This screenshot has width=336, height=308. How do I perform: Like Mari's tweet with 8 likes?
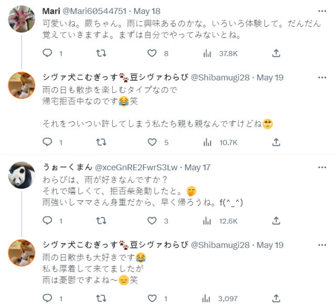click(152, 53)
